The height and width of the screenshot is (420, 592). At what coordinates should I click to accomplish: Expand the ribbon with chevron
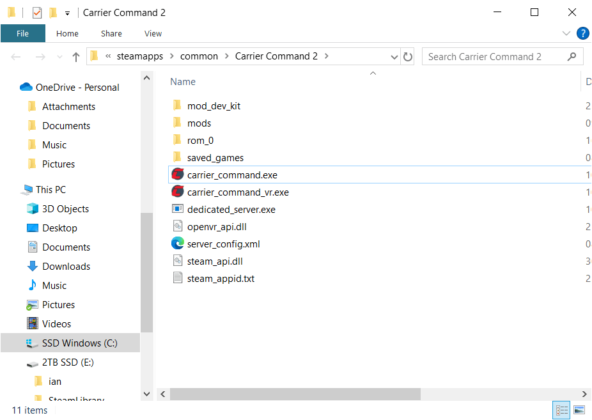pyautogui.click(x=566, y=33)
